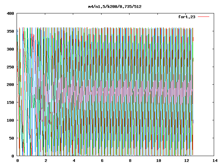Click y-axis label 400
The height and width of the screenshot is (165, 221).
pos(10,13)
